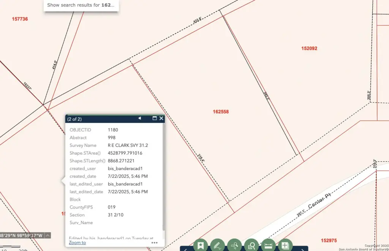The width and height of the screenshot is (389, 251).
Task: Select parcel 162558 on the map
Action: (221, 112)
